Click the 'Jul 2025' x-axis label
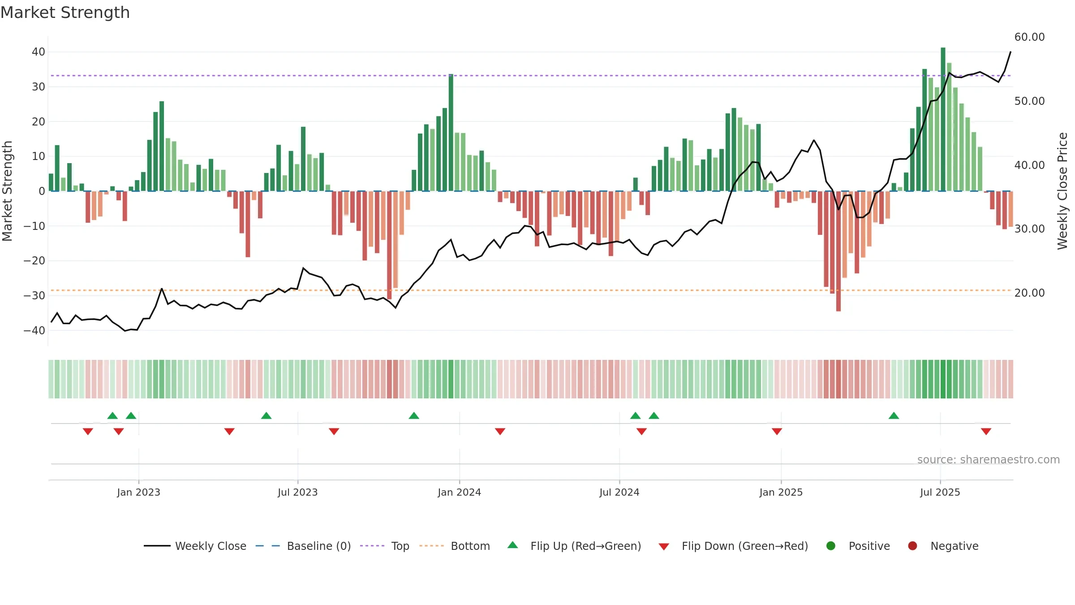This screenshot has width=1075, height=605. (940, 492)
